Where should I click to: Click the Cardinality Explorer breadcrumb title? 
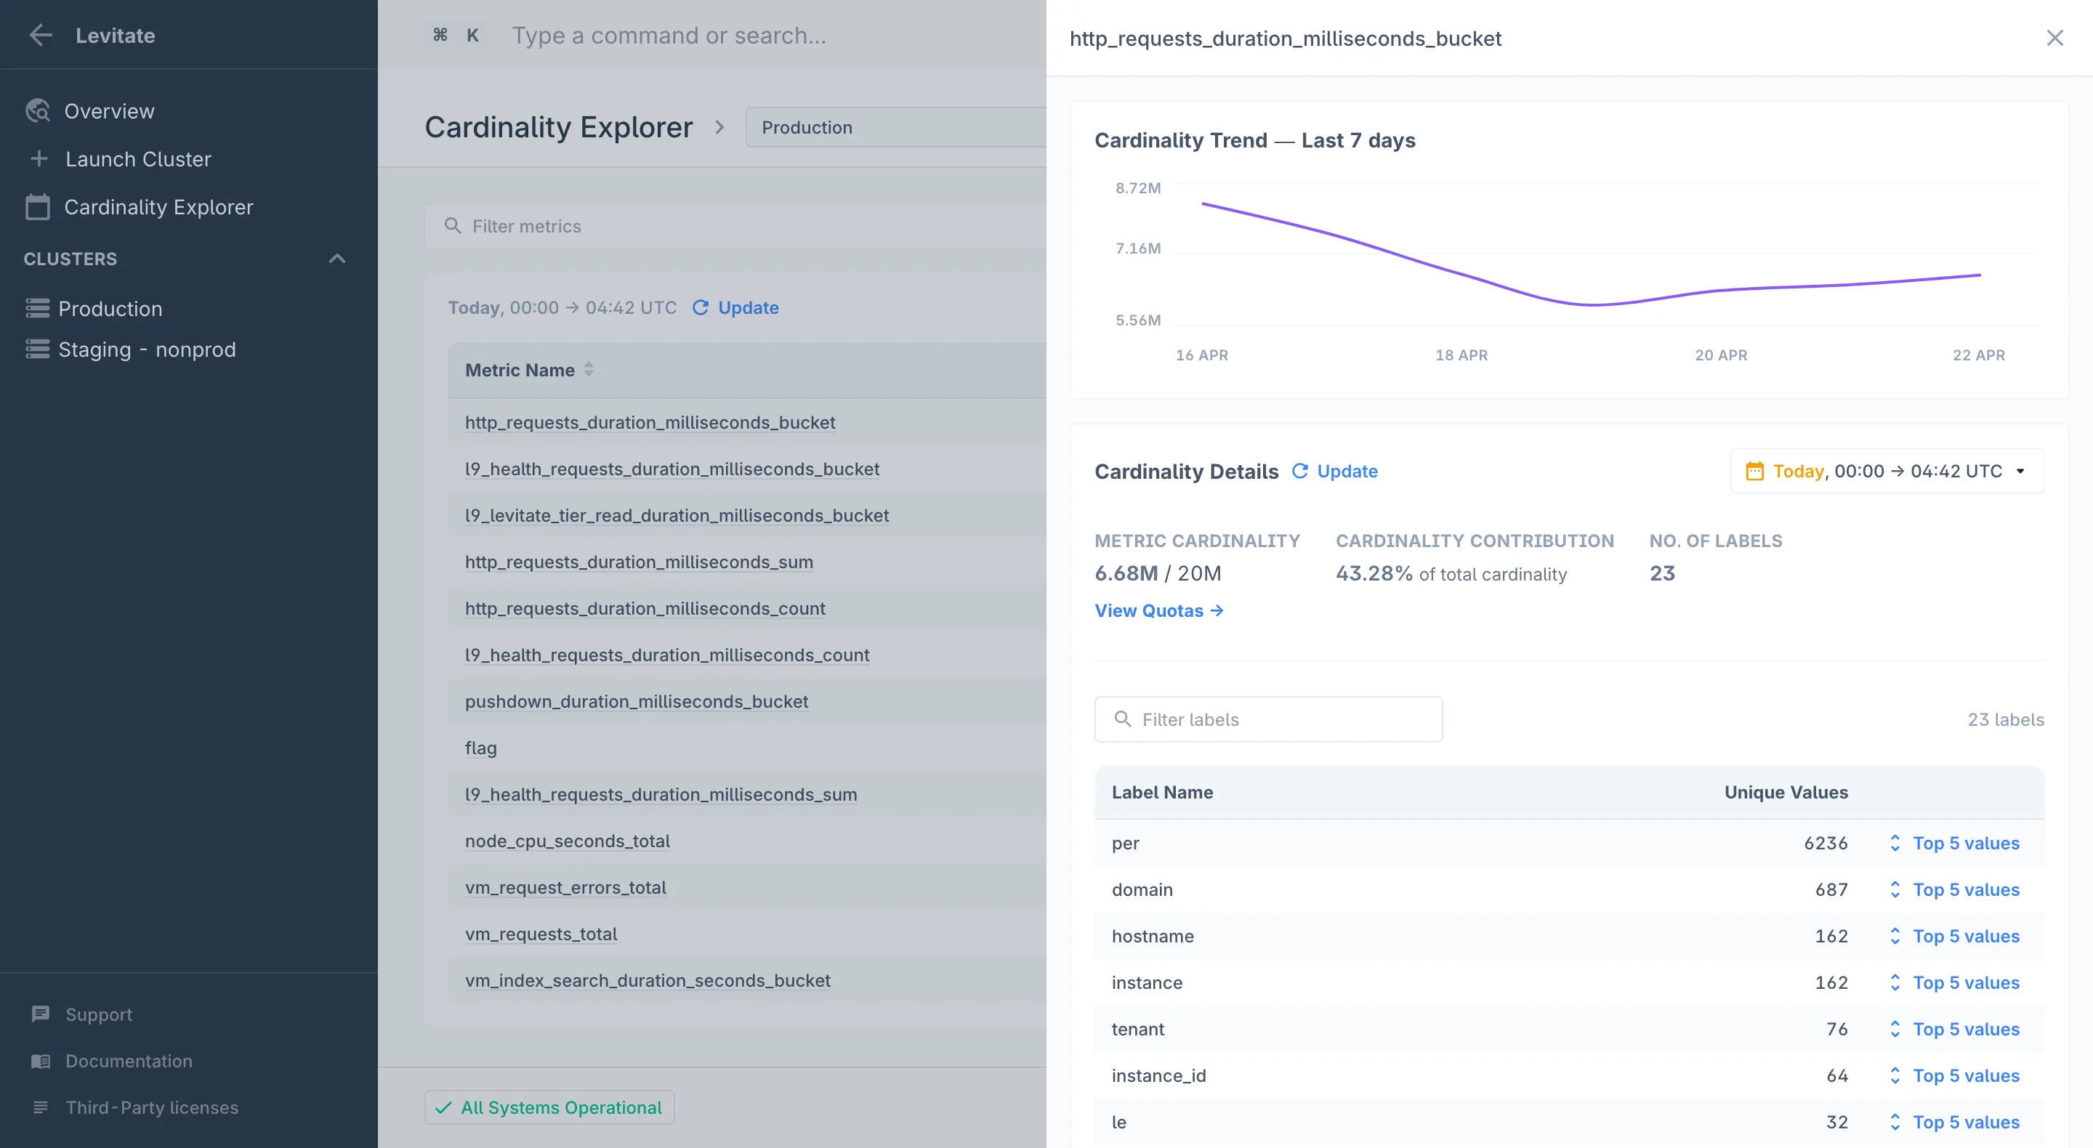(x=558, y=126)
